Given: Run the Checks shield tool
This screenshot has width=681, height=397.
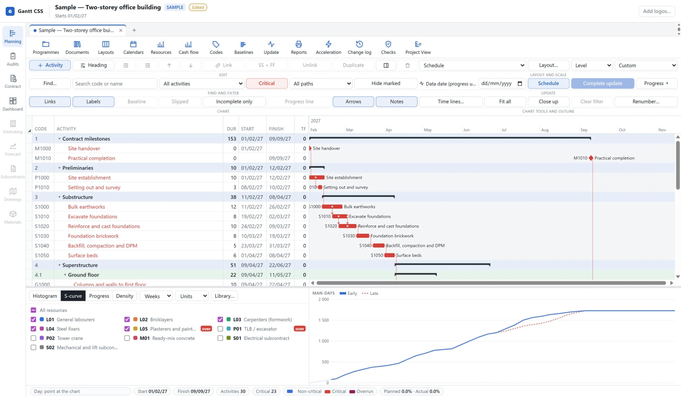Looking at the screenshot, I should pos(388,47).
